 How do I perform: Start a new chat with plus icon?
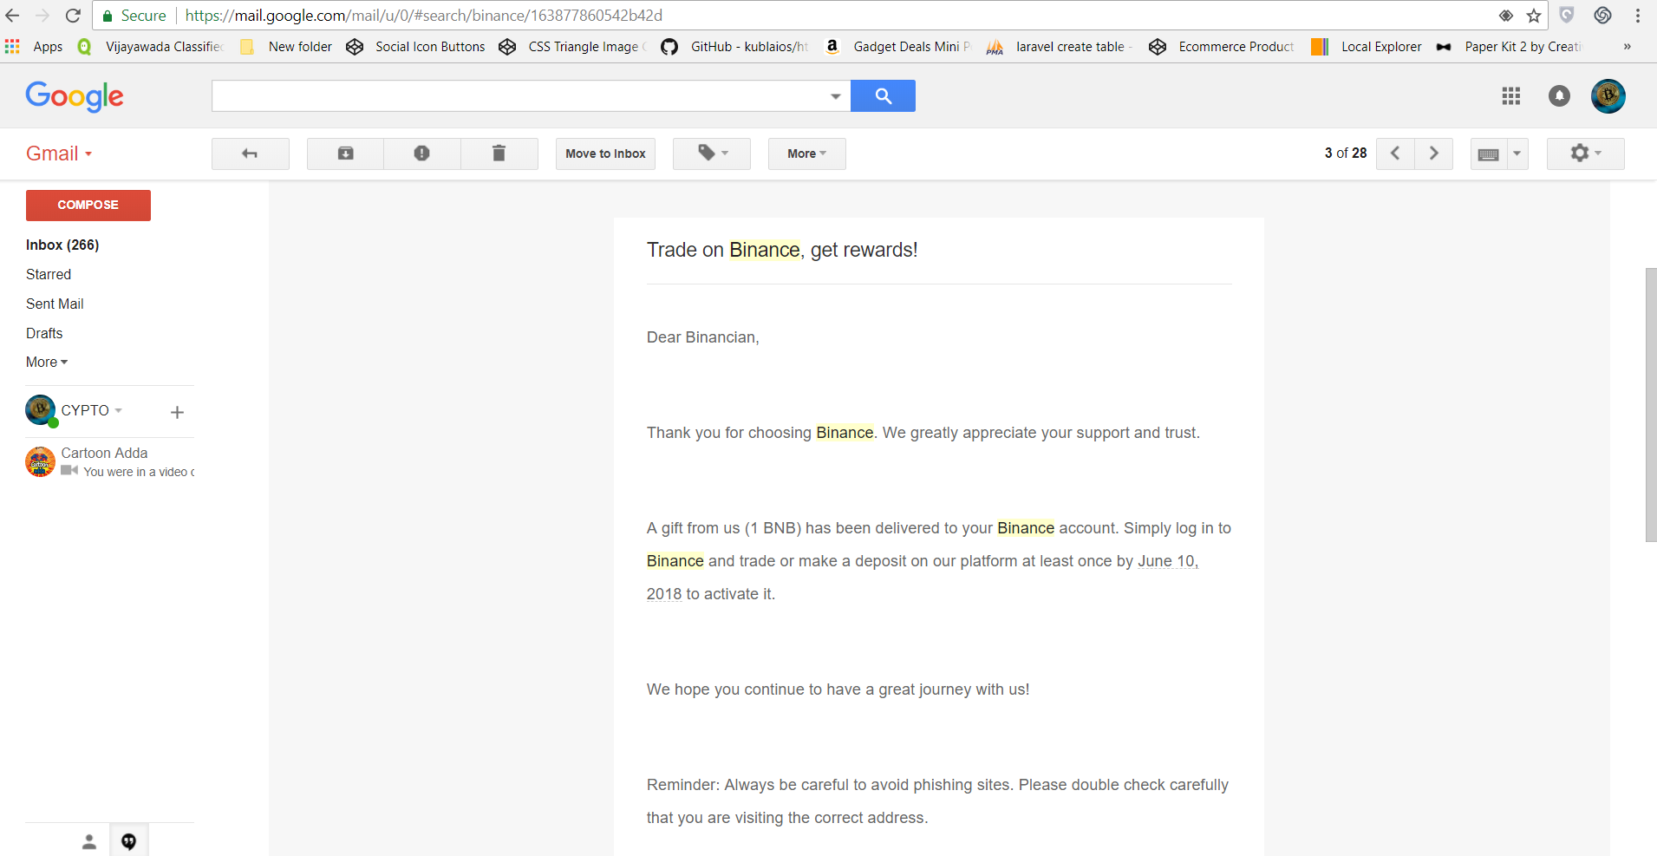click(177, 413)
